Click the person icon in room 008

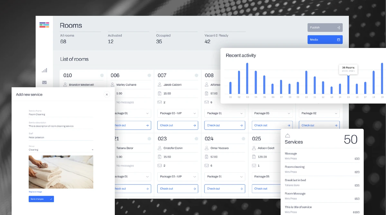(207, 85)
